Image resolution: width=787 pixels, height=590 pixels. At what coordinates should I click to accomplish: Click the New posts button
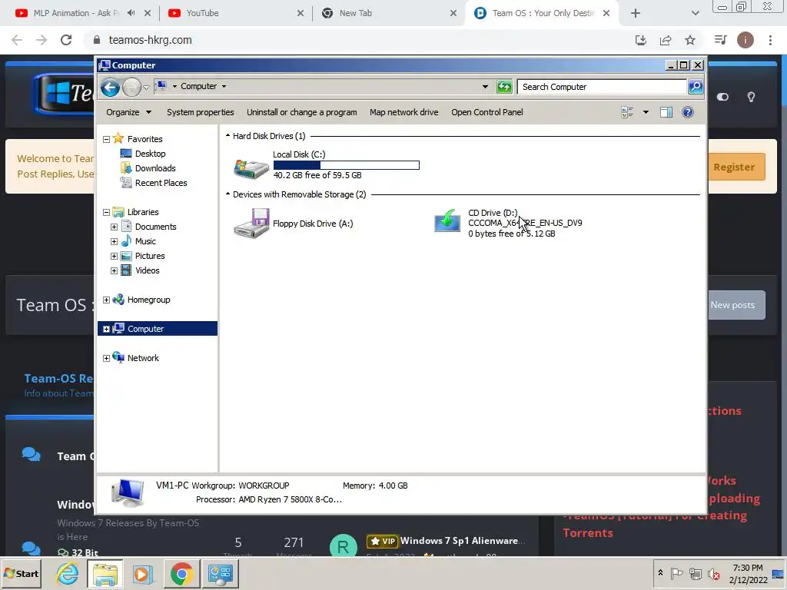(736, 305)
